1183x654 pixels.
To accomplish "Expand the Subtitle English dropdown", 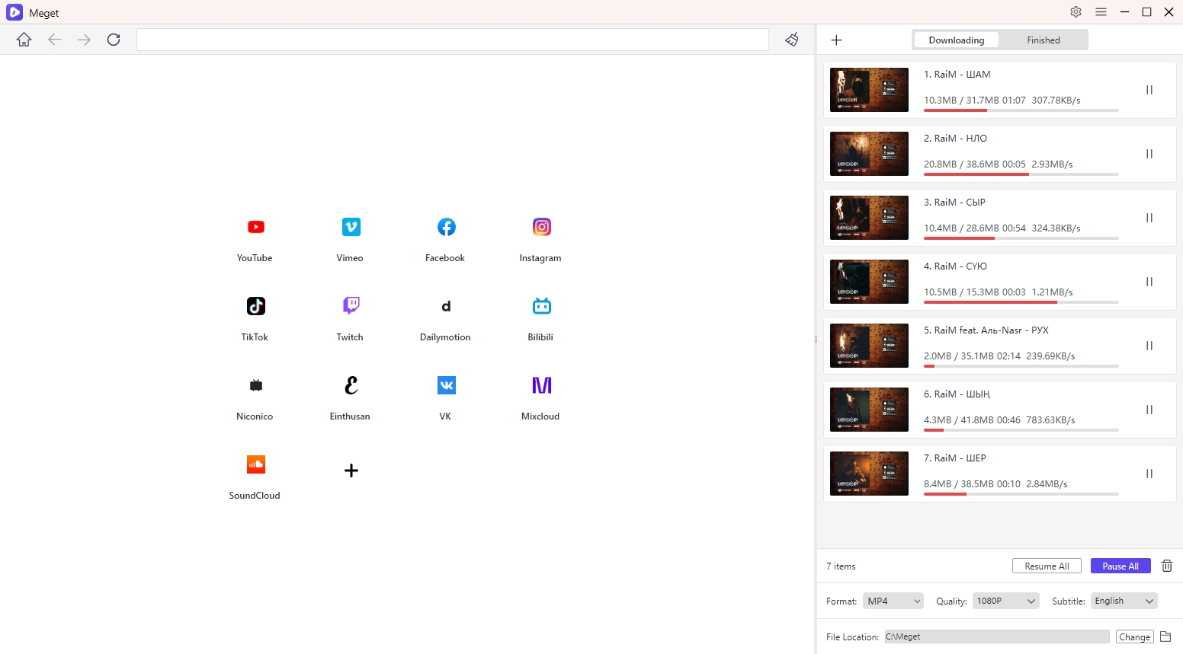I will 1124,601.
